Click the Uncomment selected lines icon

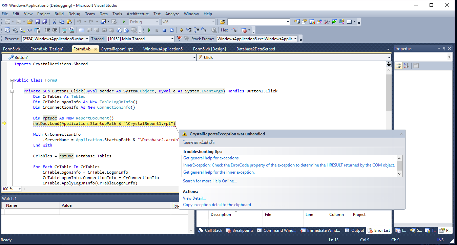[x=72, y=30]
